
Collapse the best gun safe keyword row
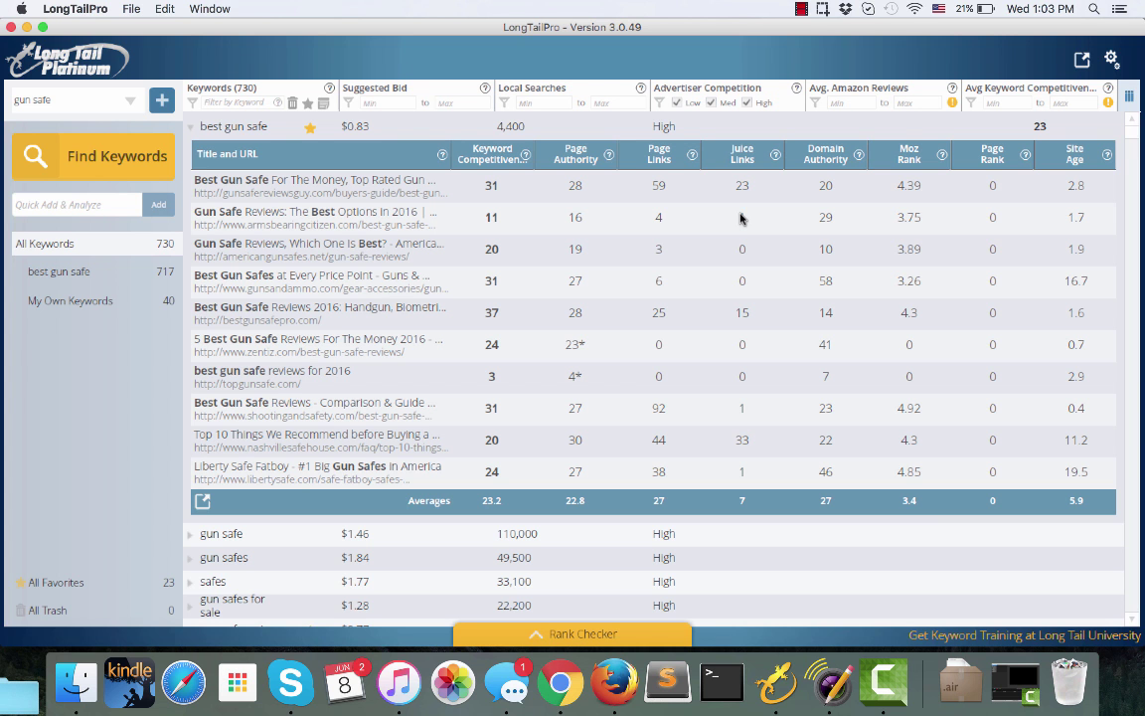(190, 127)
